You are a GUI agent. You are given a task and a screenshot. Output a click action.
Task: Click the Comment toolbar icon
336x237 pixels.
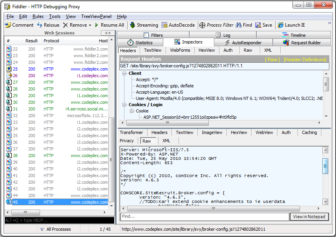8,25
